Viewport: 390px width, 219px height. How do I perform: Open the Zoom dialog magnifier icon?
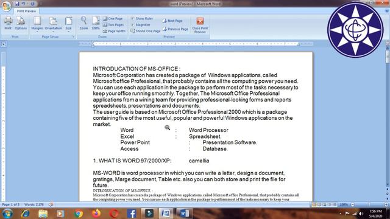(x=84, y=23)
